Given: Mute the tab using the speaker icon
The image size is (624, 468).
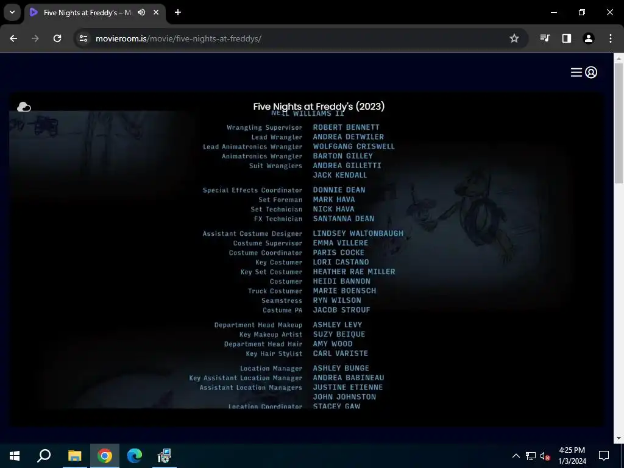Looking at the screenshot, I should 141,12.
